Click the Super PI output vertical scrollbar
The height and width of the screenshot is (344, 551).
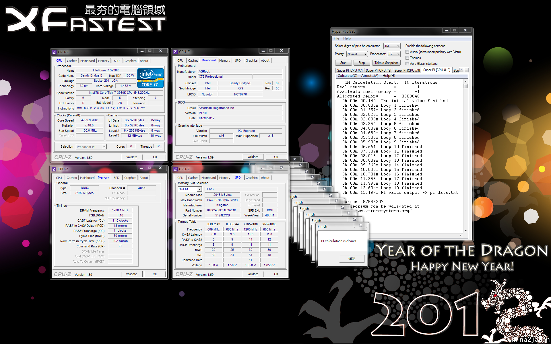pyautogui.click(x=465, y=156)
